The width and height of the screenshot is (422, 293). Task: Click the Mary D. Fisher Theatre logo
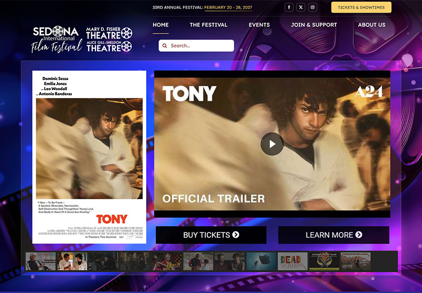coord(109,33)
